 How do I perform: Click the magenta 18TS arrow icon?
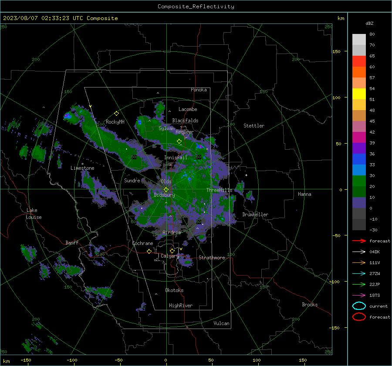point(359,295)
